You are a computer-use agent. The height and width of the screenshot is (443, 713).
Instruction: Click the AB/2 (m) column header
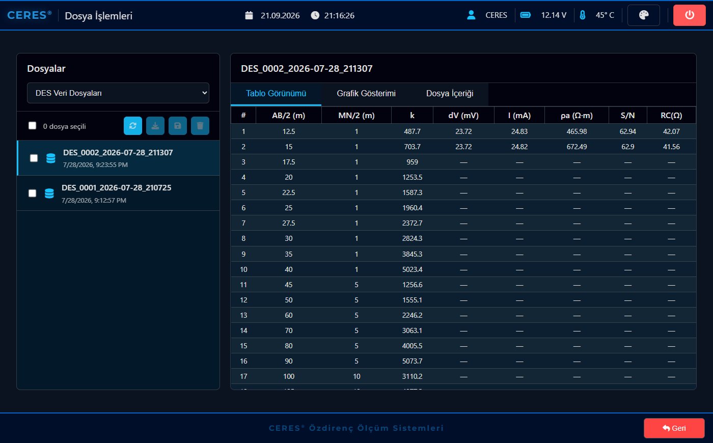(289, 116)
